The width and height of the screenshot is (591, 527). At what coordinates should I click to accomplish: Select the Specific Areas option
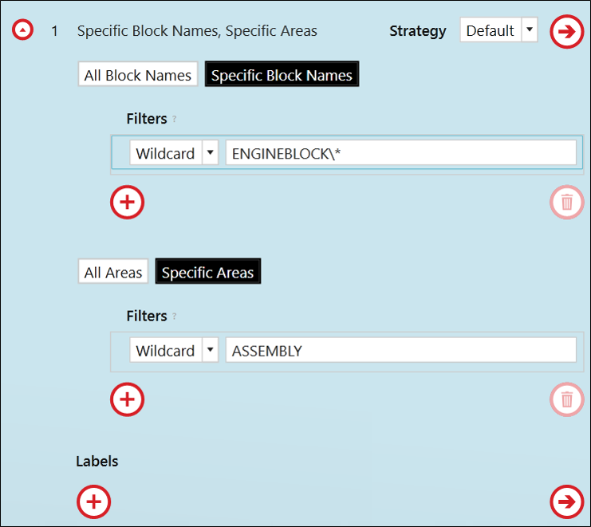207,272
